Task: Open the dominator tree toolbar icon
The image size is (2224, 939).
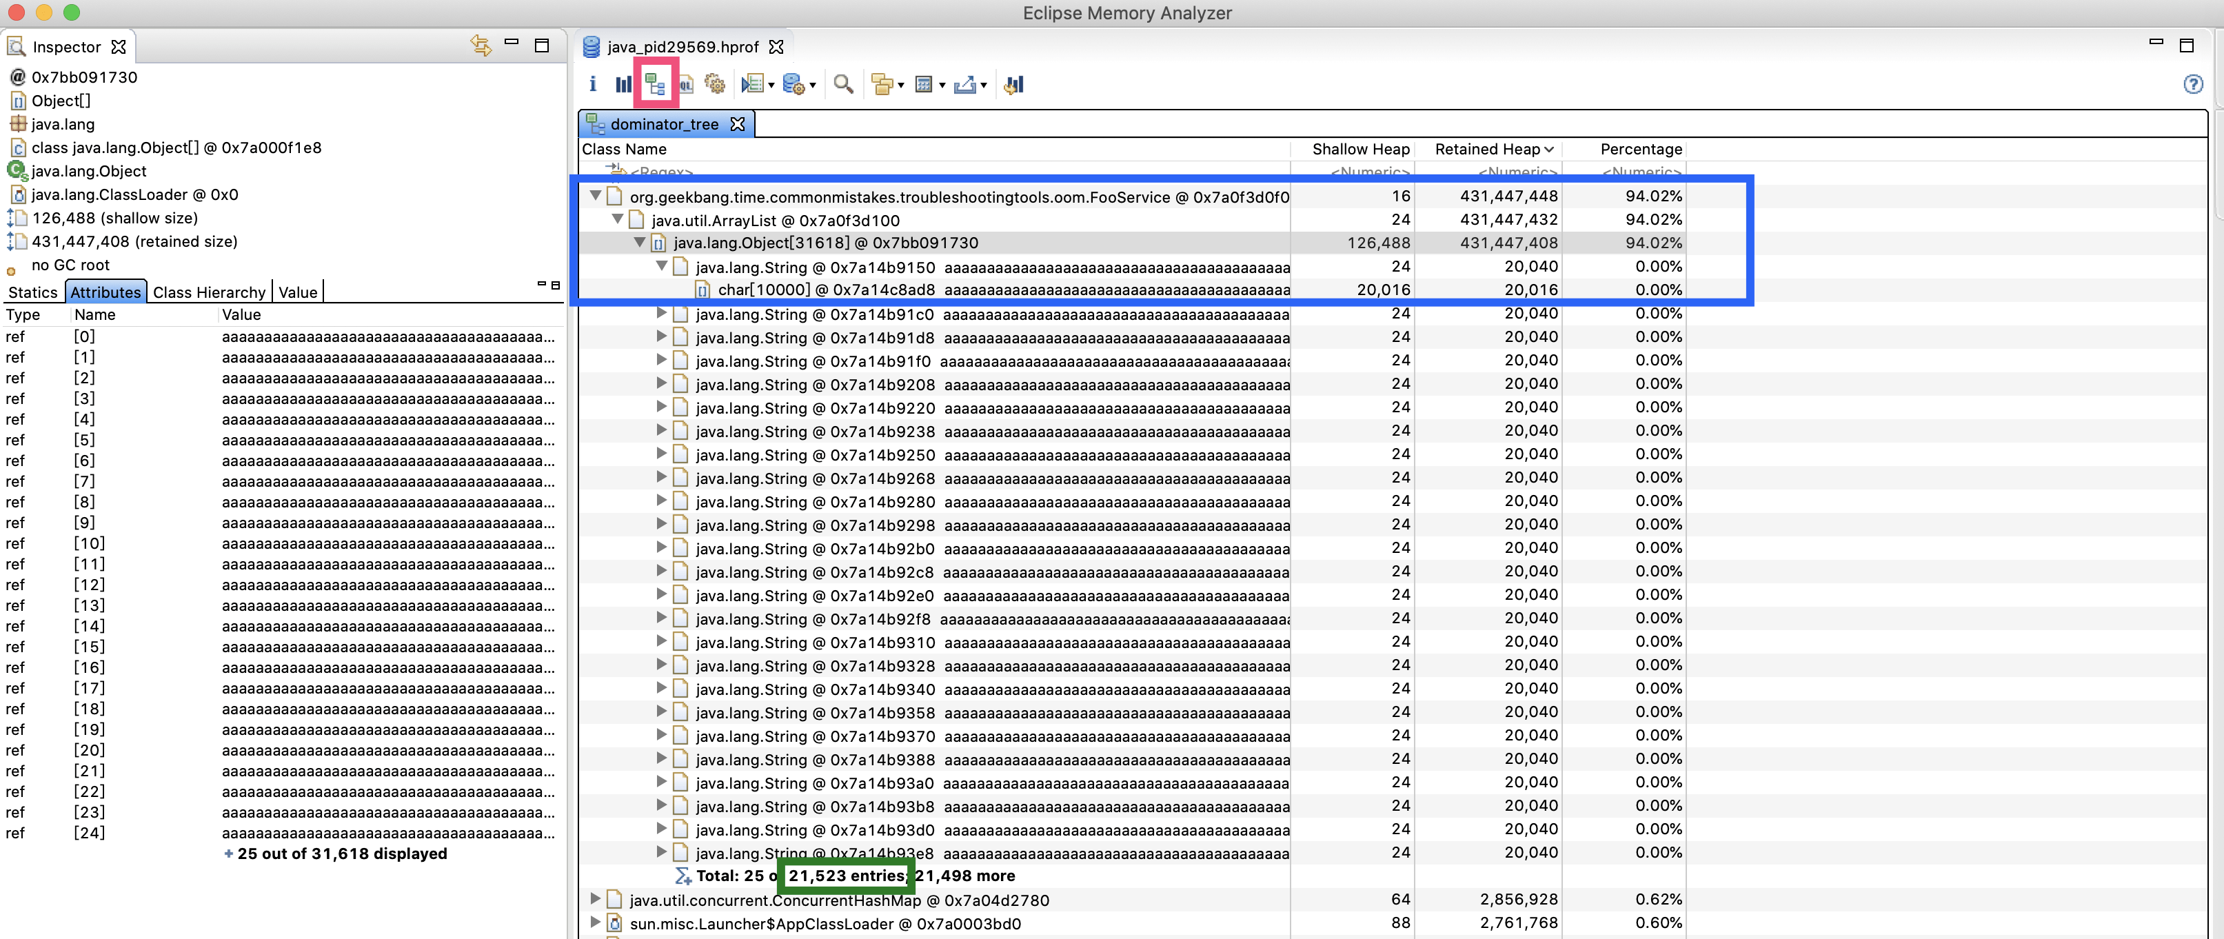Action: point(656,83)
